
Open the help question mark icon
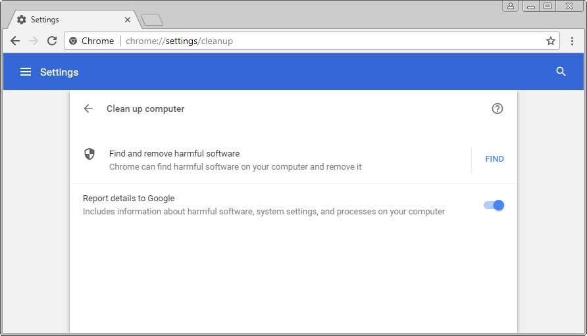498,108
